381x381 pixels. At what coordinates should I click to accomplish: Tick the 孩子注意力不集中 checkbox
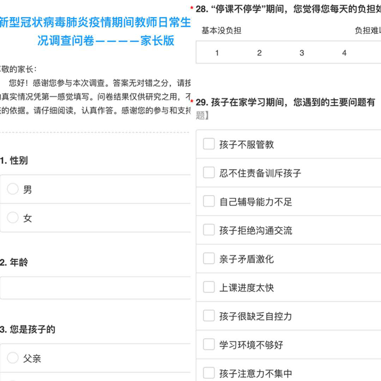[209, 373]
